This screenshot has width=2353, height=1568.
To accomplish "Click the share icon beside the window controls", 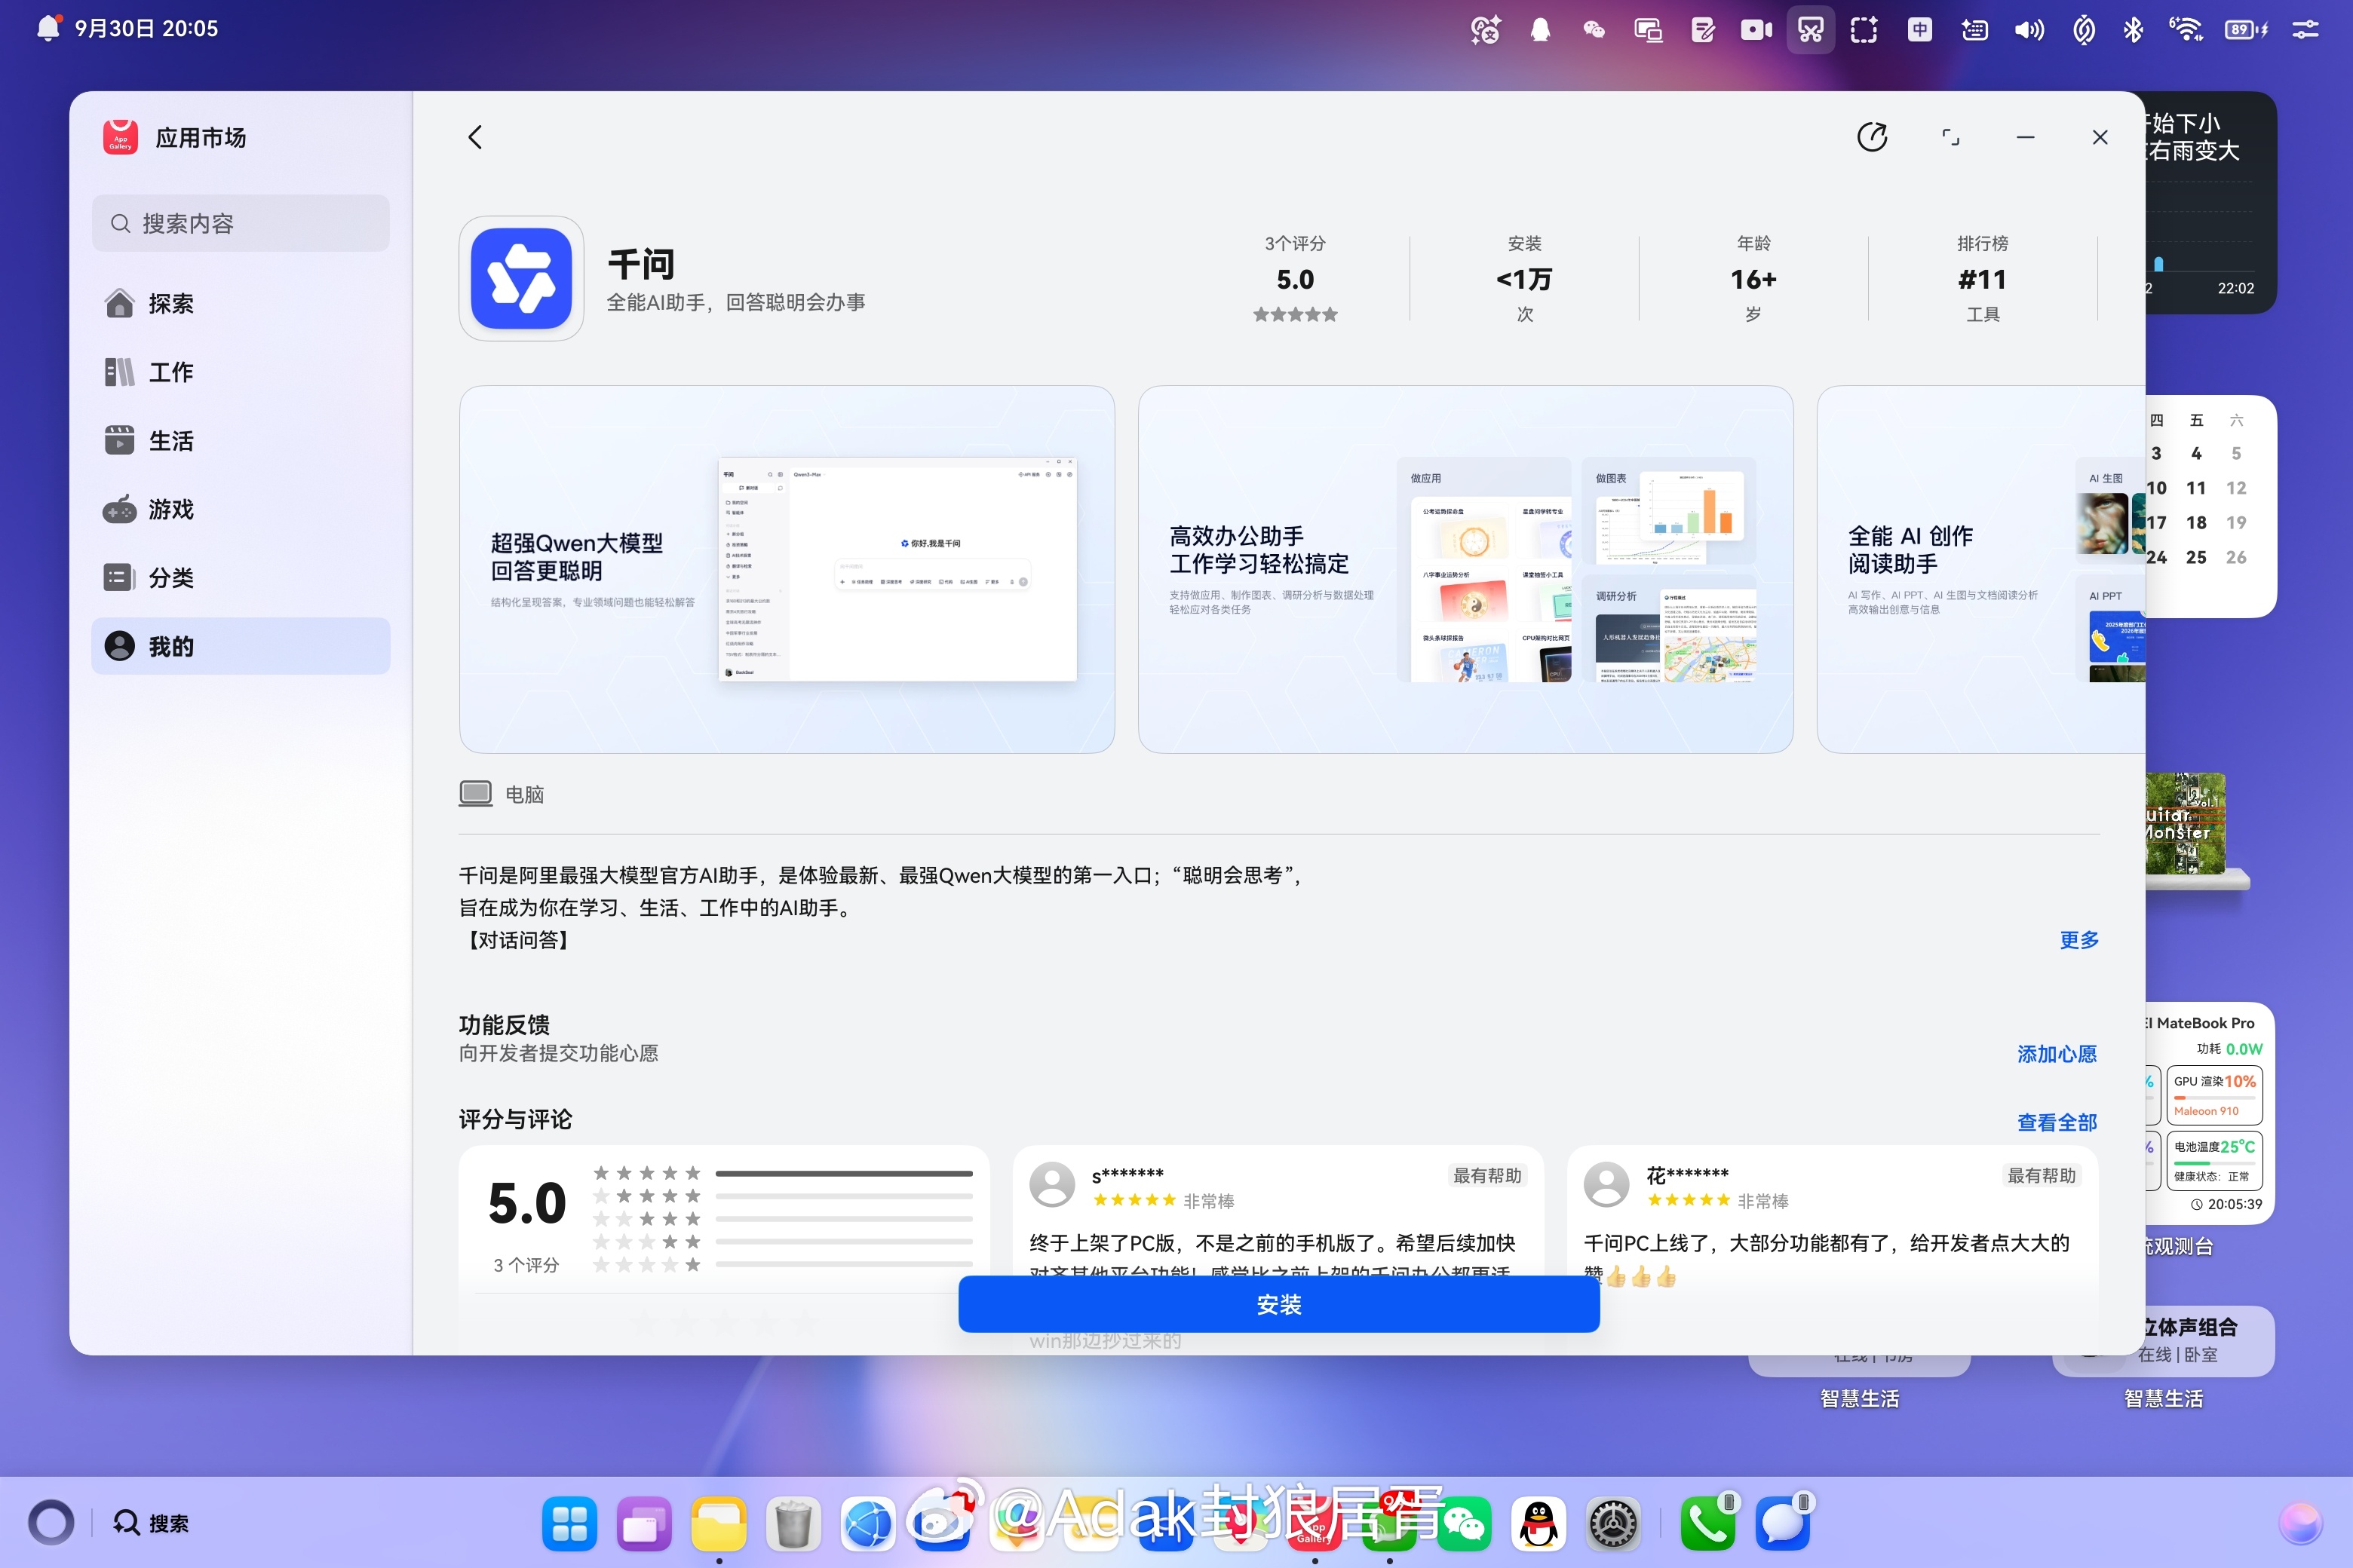I will coord(1872,137).
